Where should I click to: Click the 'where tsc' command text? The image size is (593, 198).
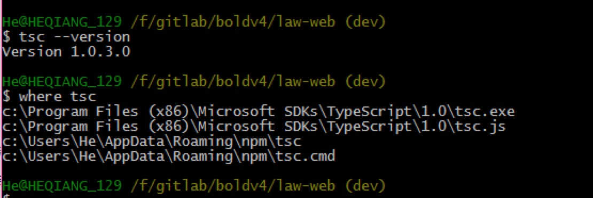click(58, 96)
